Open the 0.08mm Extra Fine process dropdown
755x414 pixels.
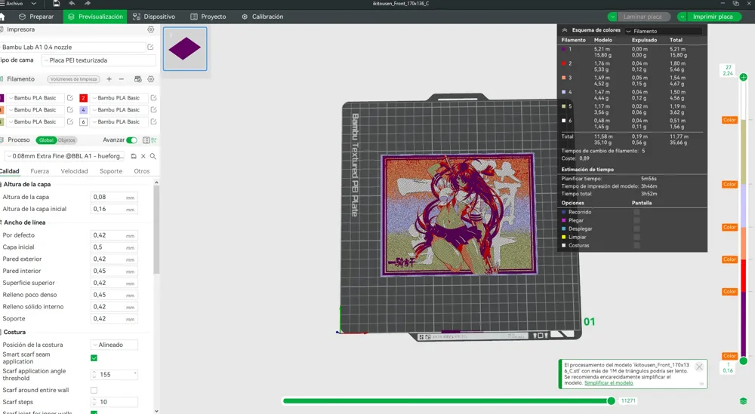pyautogui.click(x=67, y=156)
